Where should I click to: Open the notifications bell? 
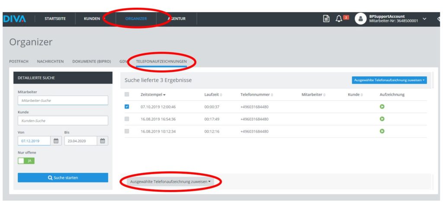(339, 19)
